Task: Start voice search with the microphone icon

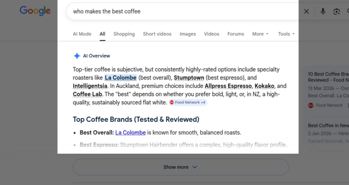Action: (323, 12)
